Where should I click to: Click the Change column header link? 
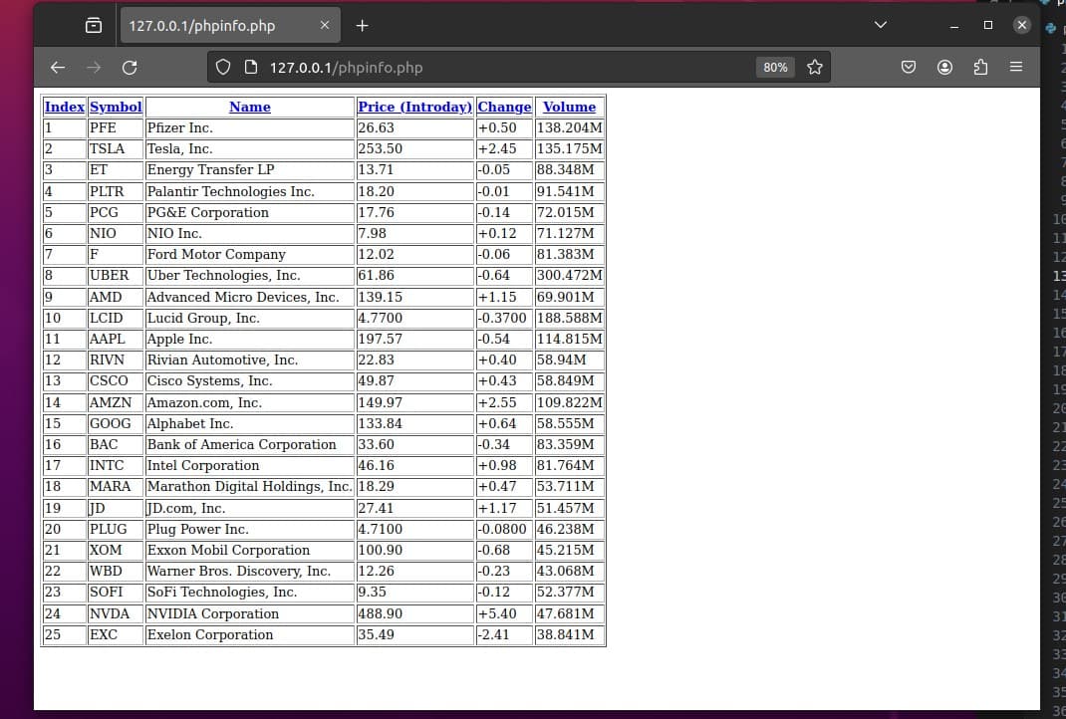504,107
